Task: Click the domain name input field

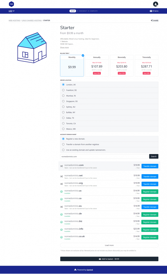Action: [104, 156]
